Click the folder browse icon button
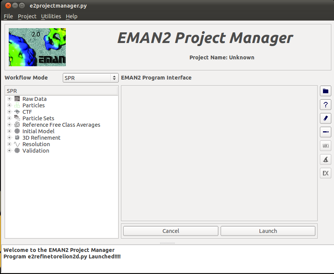The width and height of the screenshot is (334, 274). [325, 91]
